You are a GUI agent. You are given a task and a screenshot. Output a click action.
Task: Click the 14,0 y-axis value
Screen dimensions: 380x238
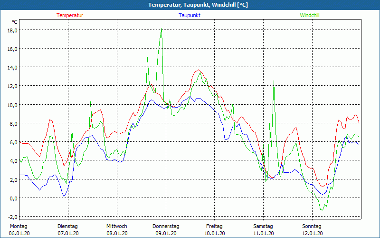(x=12, y=67)
